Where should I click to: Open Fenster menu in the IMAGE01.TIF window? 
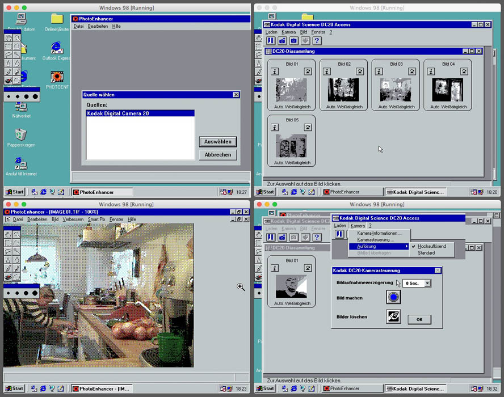116,219
